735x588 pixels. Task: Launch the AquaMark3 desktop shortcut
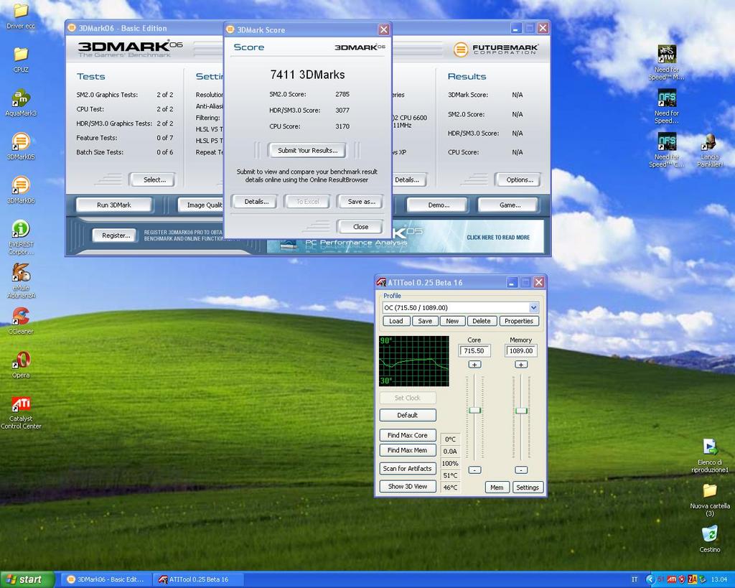[21, 103]
